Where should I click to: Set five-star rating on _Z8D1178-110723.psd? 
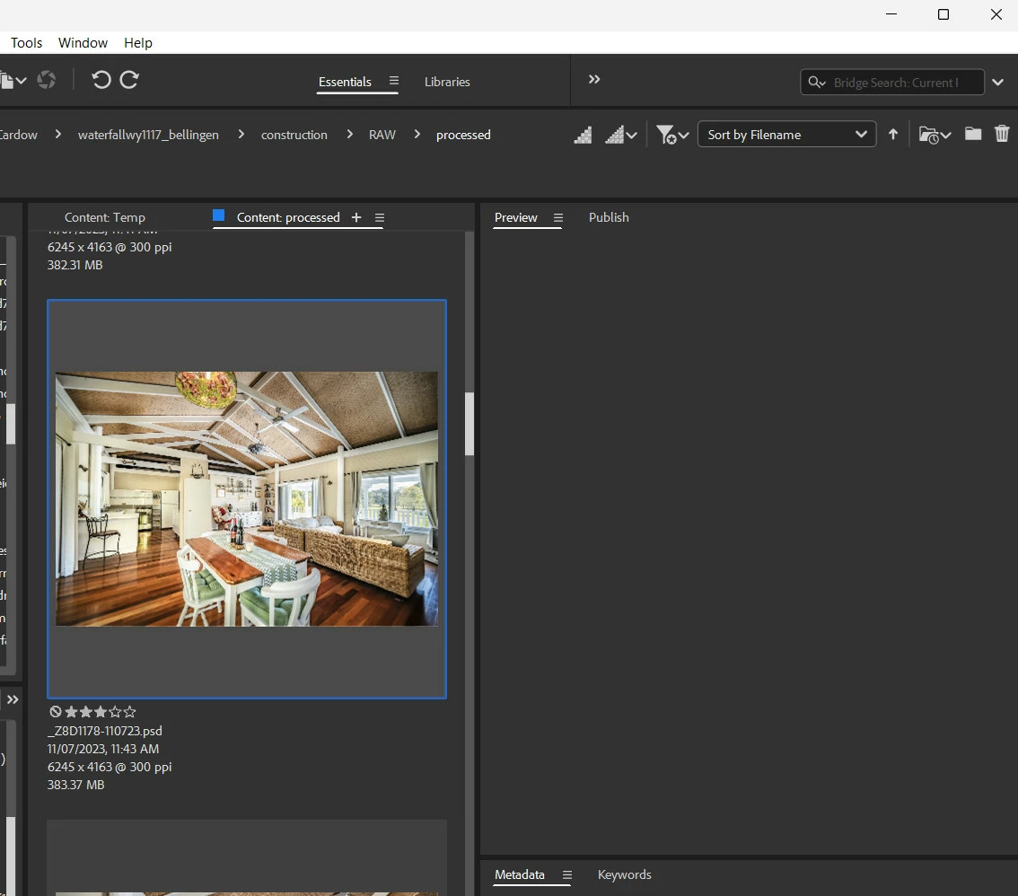pos(130,712)
